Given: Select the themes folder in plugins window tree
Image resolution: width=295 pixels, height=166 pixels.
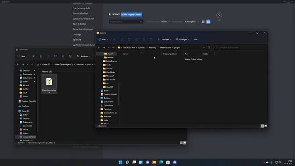Looking at the screenshot, I should pyautogui.click(x=109, y=57).
